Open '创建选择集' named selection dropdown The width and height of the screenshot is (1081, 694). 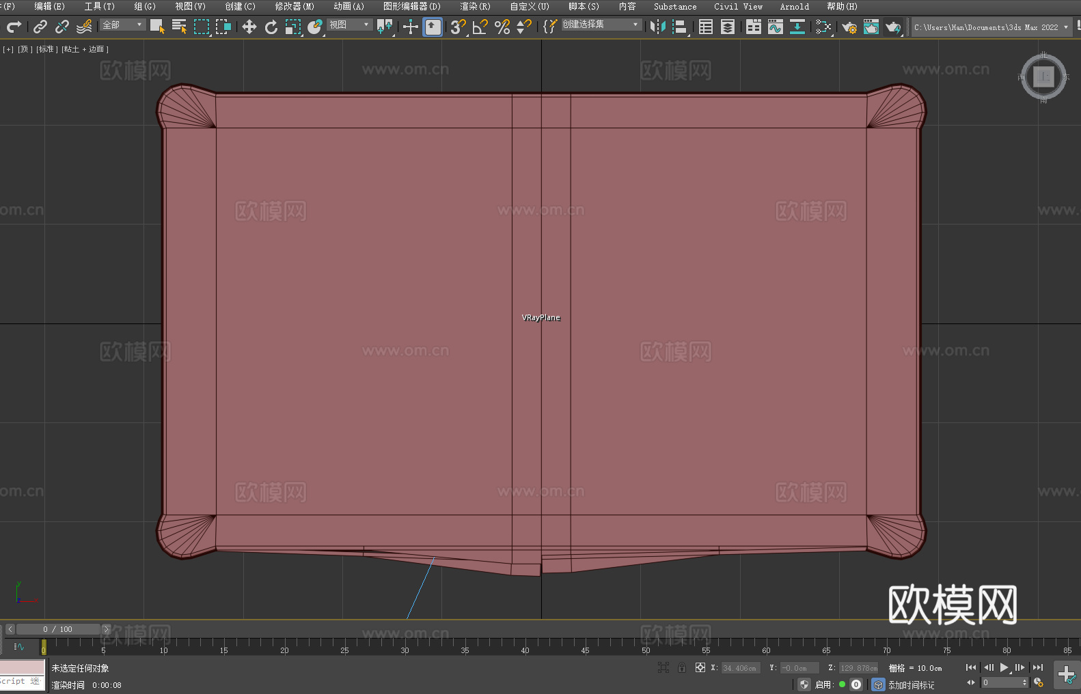pyautogui.click(x=602, y=25)
